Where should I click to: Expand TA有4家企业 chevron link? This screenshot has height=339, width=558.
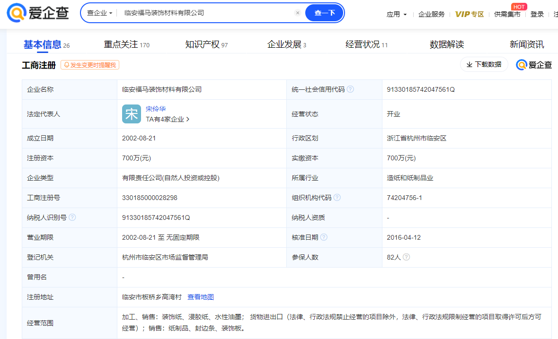pyautogui.click(x=167, y=120)
